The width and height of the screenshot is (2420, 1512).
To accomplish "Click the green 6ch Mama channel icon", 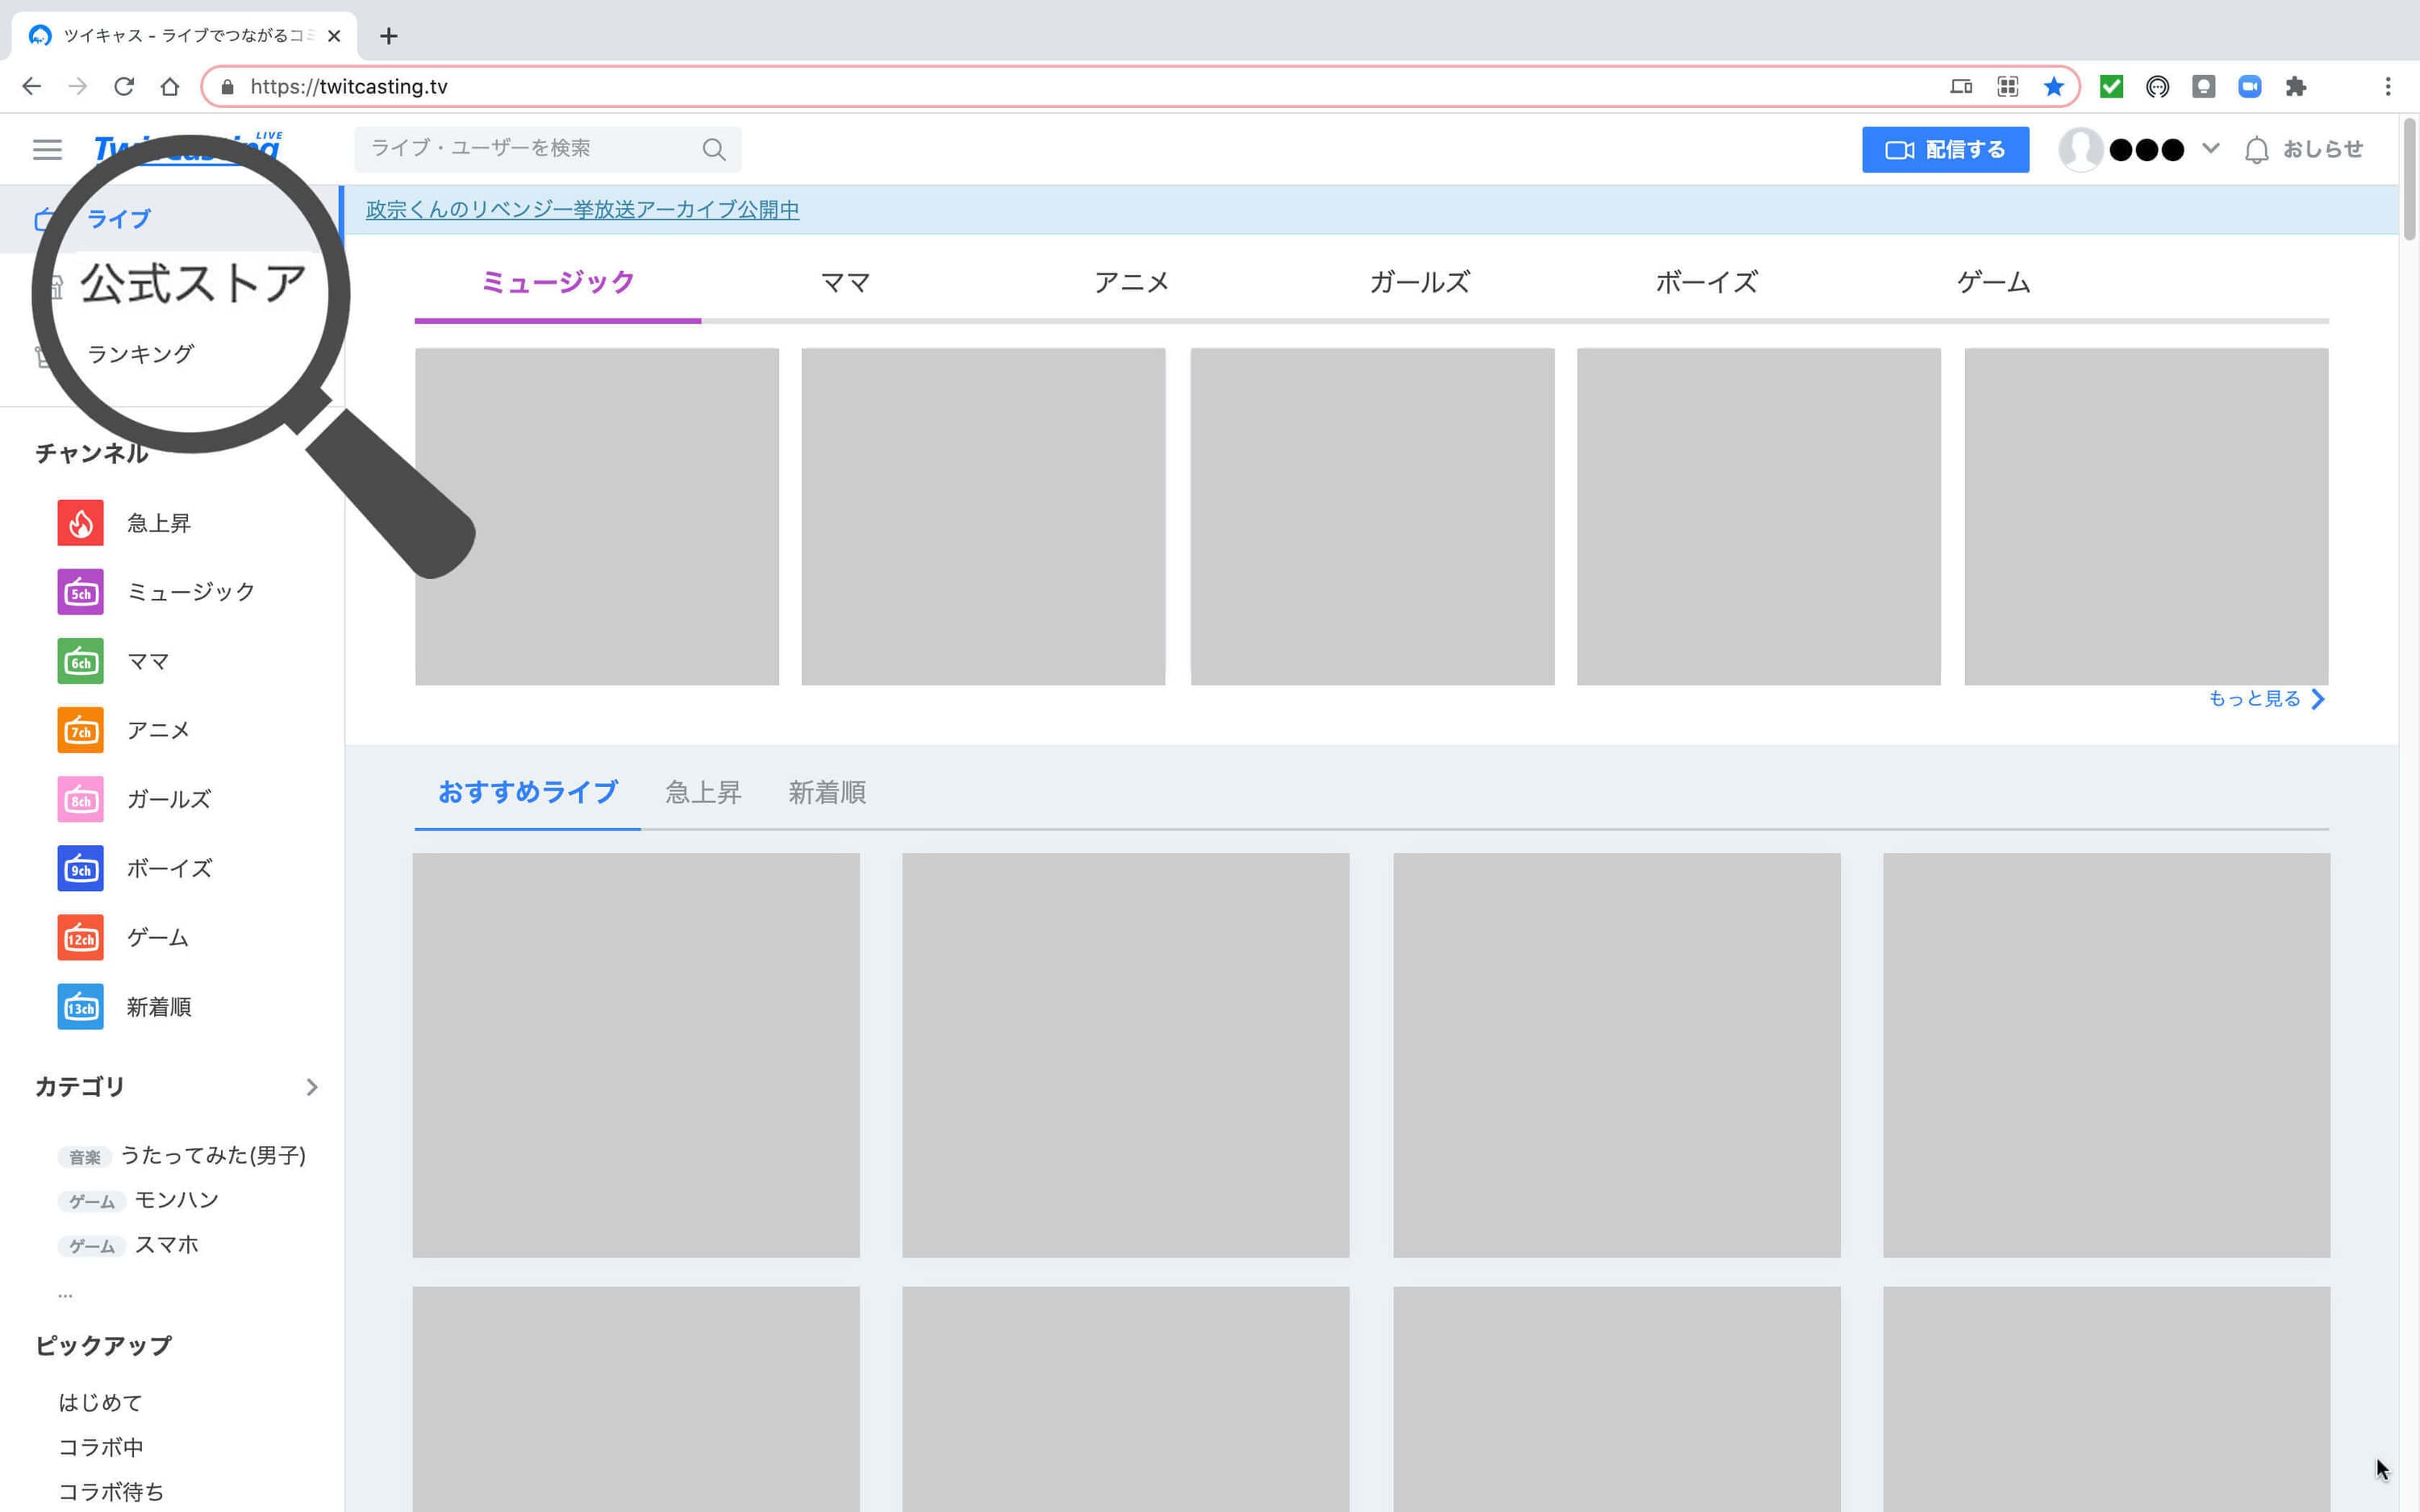I will tap(80, 661).
